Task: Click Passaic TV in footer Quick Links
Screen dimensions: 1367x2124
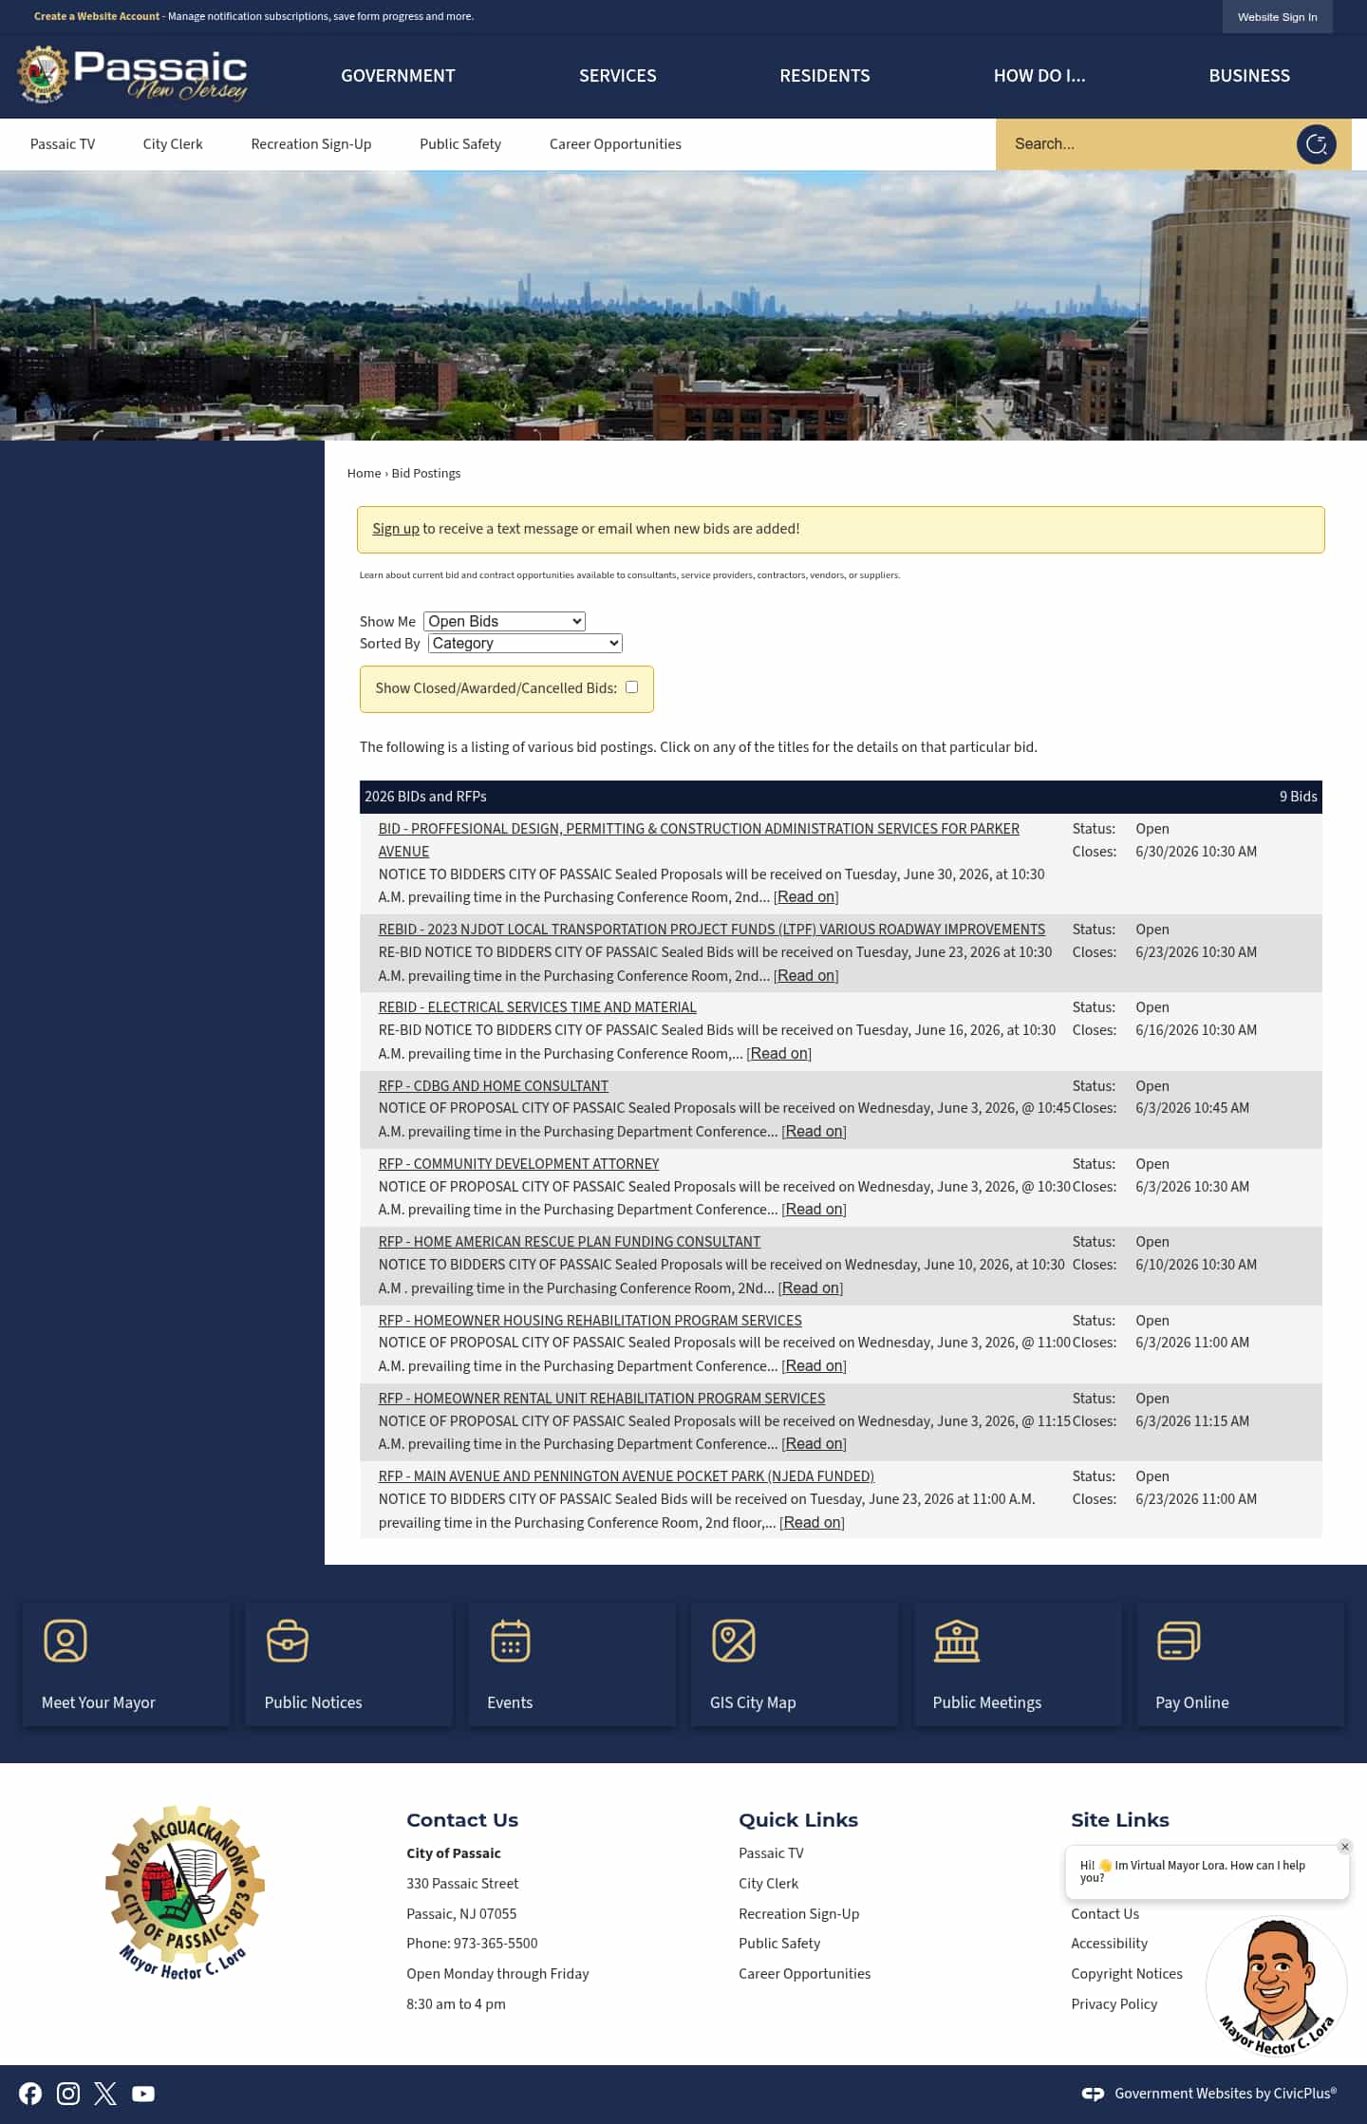Action: [771, 1853]
